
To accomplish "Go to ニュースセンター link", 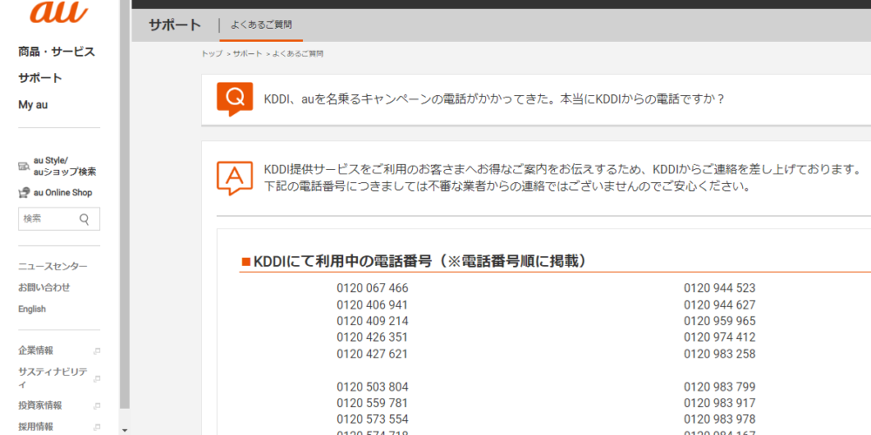I will tap(53, 266).
